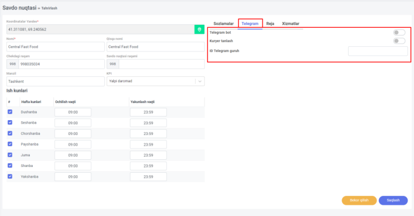The image size is (414, 216).
Task: Click the Manzil field with Tashkent
Action: [55, 82]
